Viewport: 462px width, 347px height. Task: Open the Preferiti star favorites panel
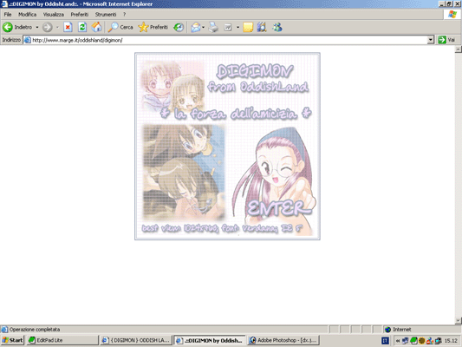(153, 27)
